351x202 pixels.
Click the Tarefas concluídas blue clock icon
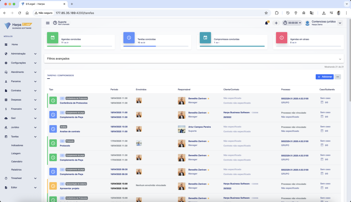(x=129, y=38)
